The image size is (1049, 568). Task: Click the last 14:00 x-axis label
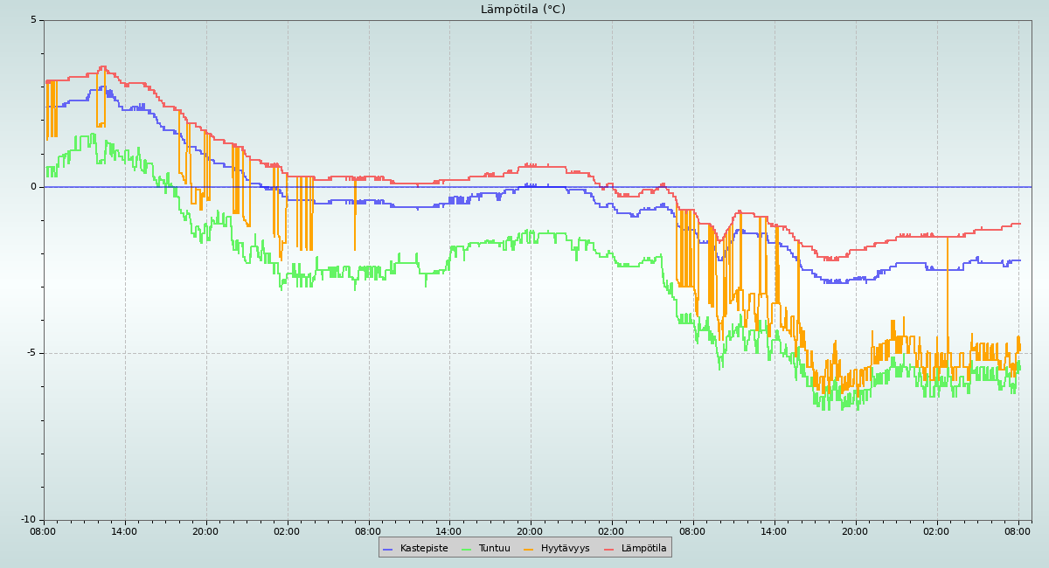pyautogui.click(x=774, y=531)
